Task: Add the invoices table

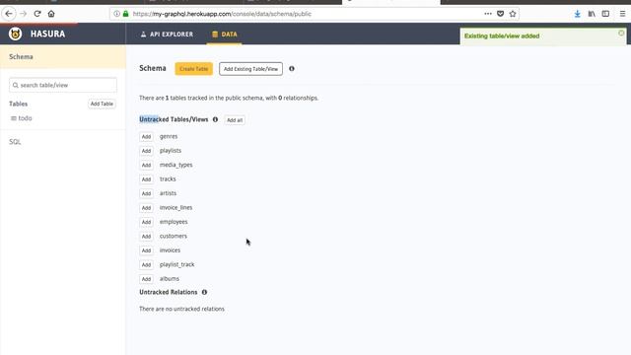Action: click(146, 250)
